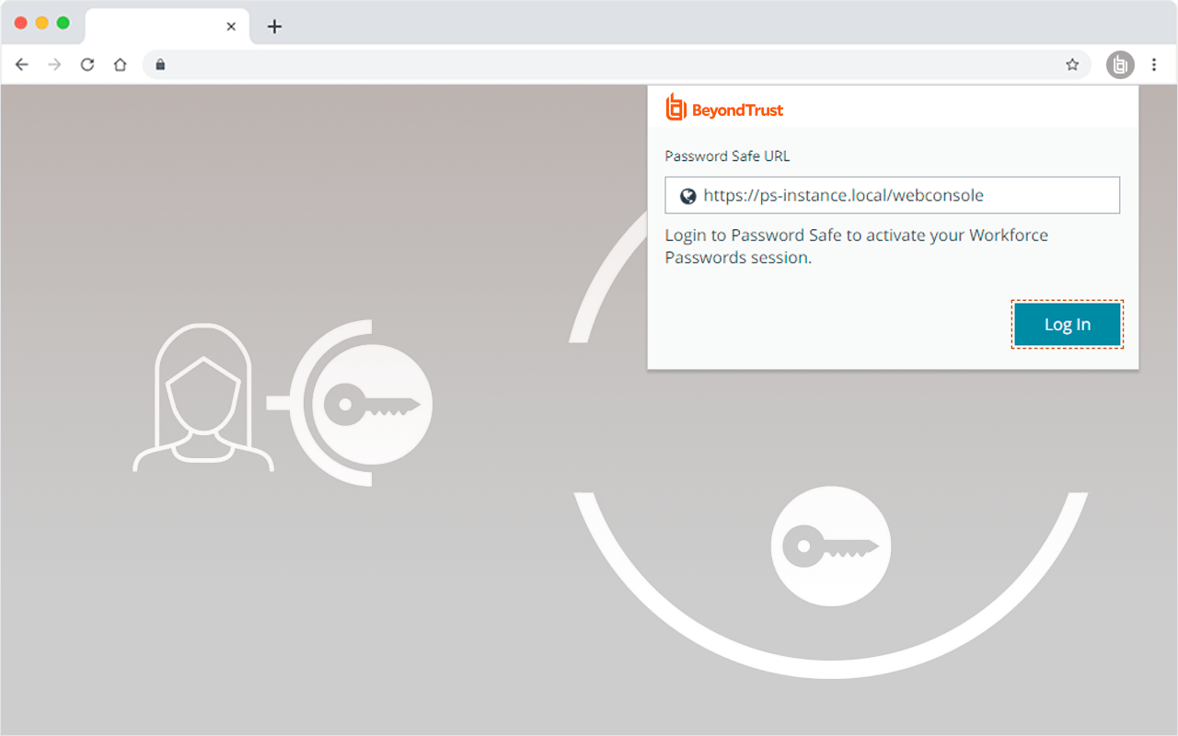The image size is (1178, 736).
Task: Click the browser address bar
Action: click(552, 64)
